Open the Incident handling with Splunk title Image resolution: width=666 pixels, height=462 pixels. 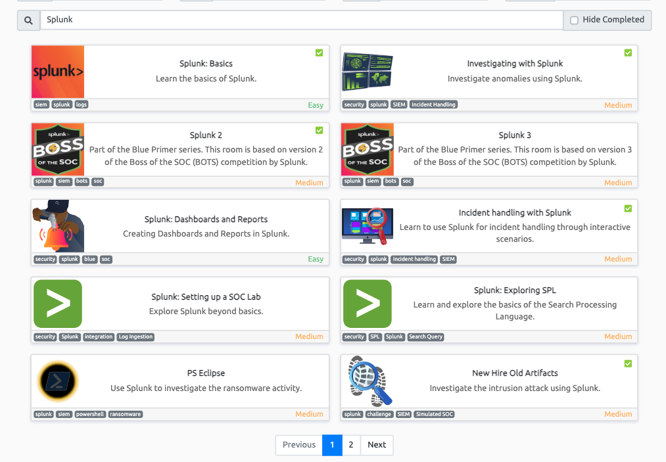(515, 213)
